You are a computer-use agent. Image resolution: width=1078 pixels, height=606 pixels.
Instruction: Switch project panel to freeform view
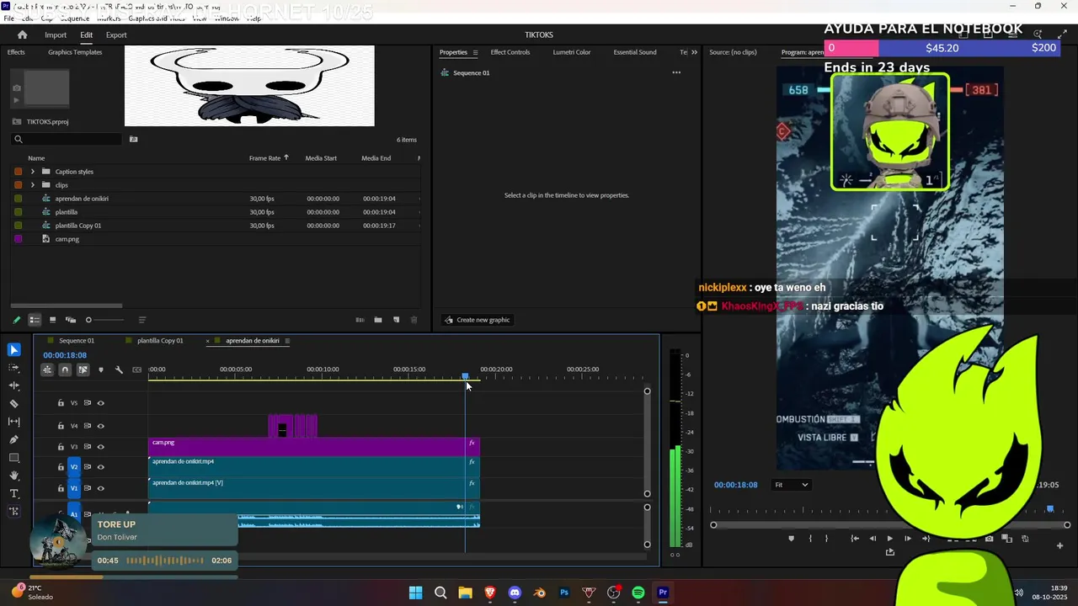[x=71, y=320]
